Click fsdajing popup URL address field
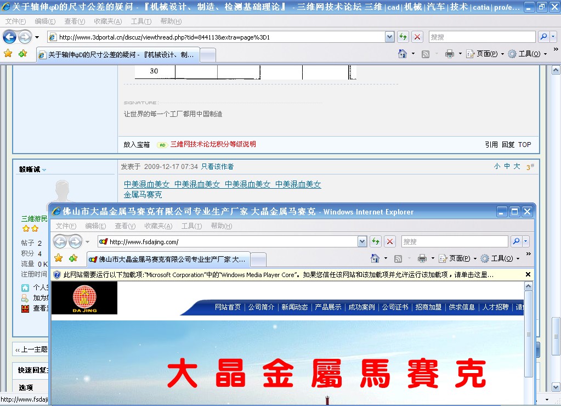This screenshot has height=406, width=561. (x=228, y=241)
